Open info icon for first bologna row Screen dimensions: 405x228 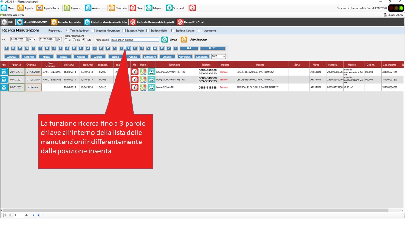(x=134, y=72)
